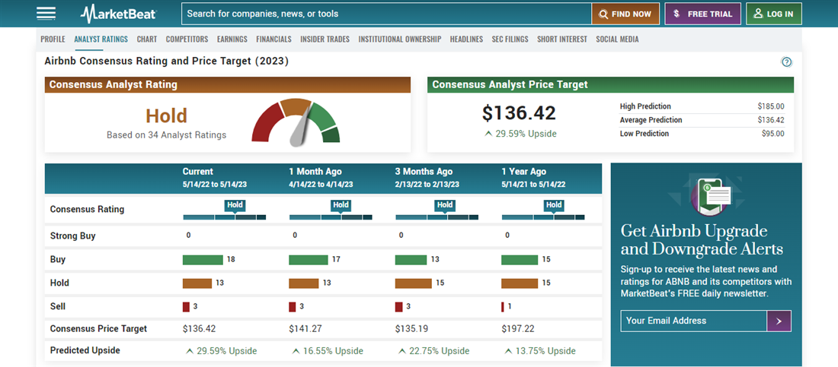The height and width of the screenshot is (367, 838).
Task: Click the Find Now search button
Action: tap(625, 14)
